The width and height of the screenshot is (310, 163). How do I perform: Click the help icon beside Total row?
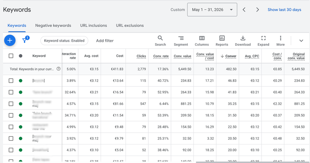pyautogui.click(x=58, y=69)
